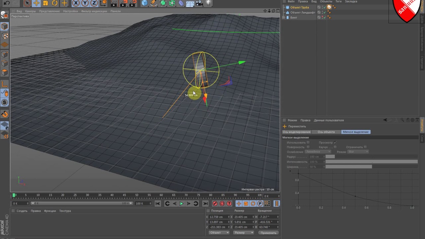Image resolution: width=425 pixels, height=239 pixels.
Task: Switch to Ось объекта tab
Action: [326, 132]
